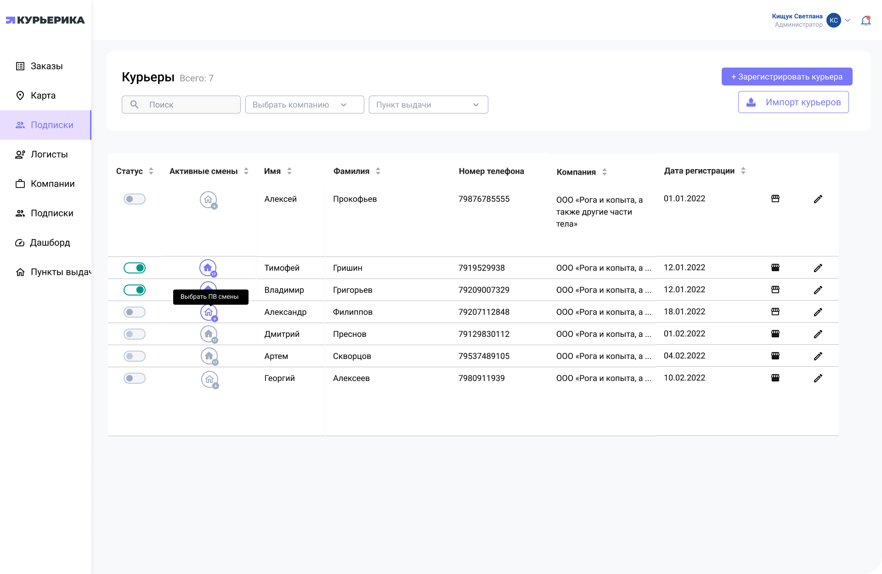Open the Выбрать компанию dropdown

(304, 105)
